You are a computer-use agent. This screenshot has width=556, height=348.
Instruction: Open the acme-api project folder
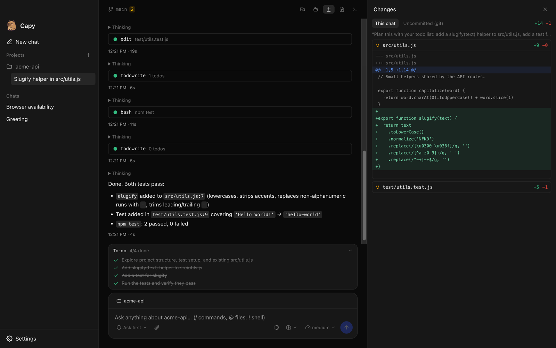[x=23, y=66]
